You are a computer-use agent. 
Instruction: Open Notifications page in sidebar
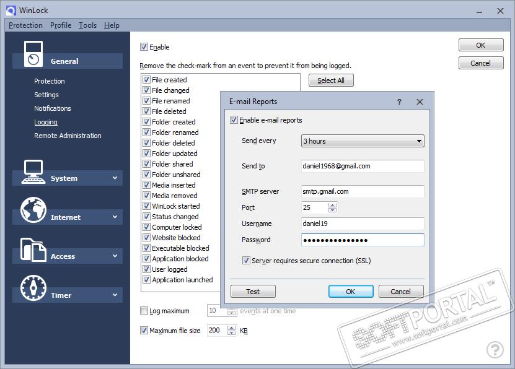(53, 108)
